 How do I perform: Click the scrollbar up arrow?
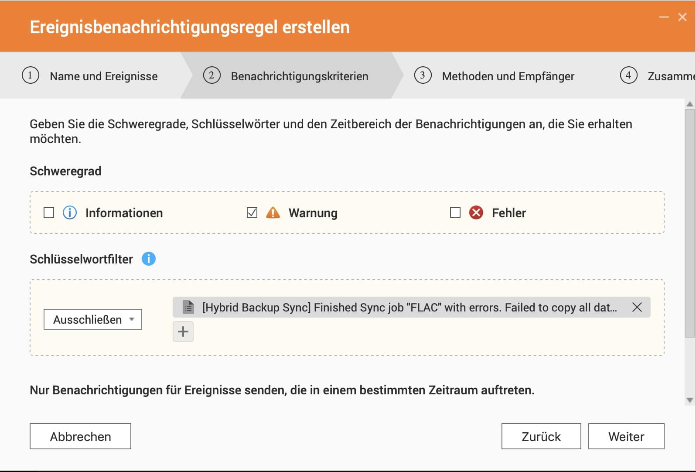[690, 104]
